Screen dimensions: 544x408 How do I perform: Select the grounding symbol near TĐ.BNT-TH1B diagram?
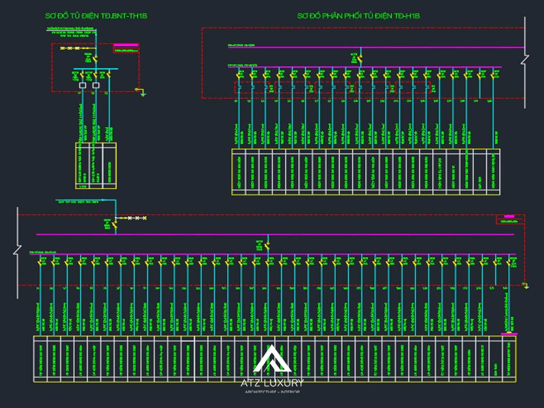click(x=143, y=92)
